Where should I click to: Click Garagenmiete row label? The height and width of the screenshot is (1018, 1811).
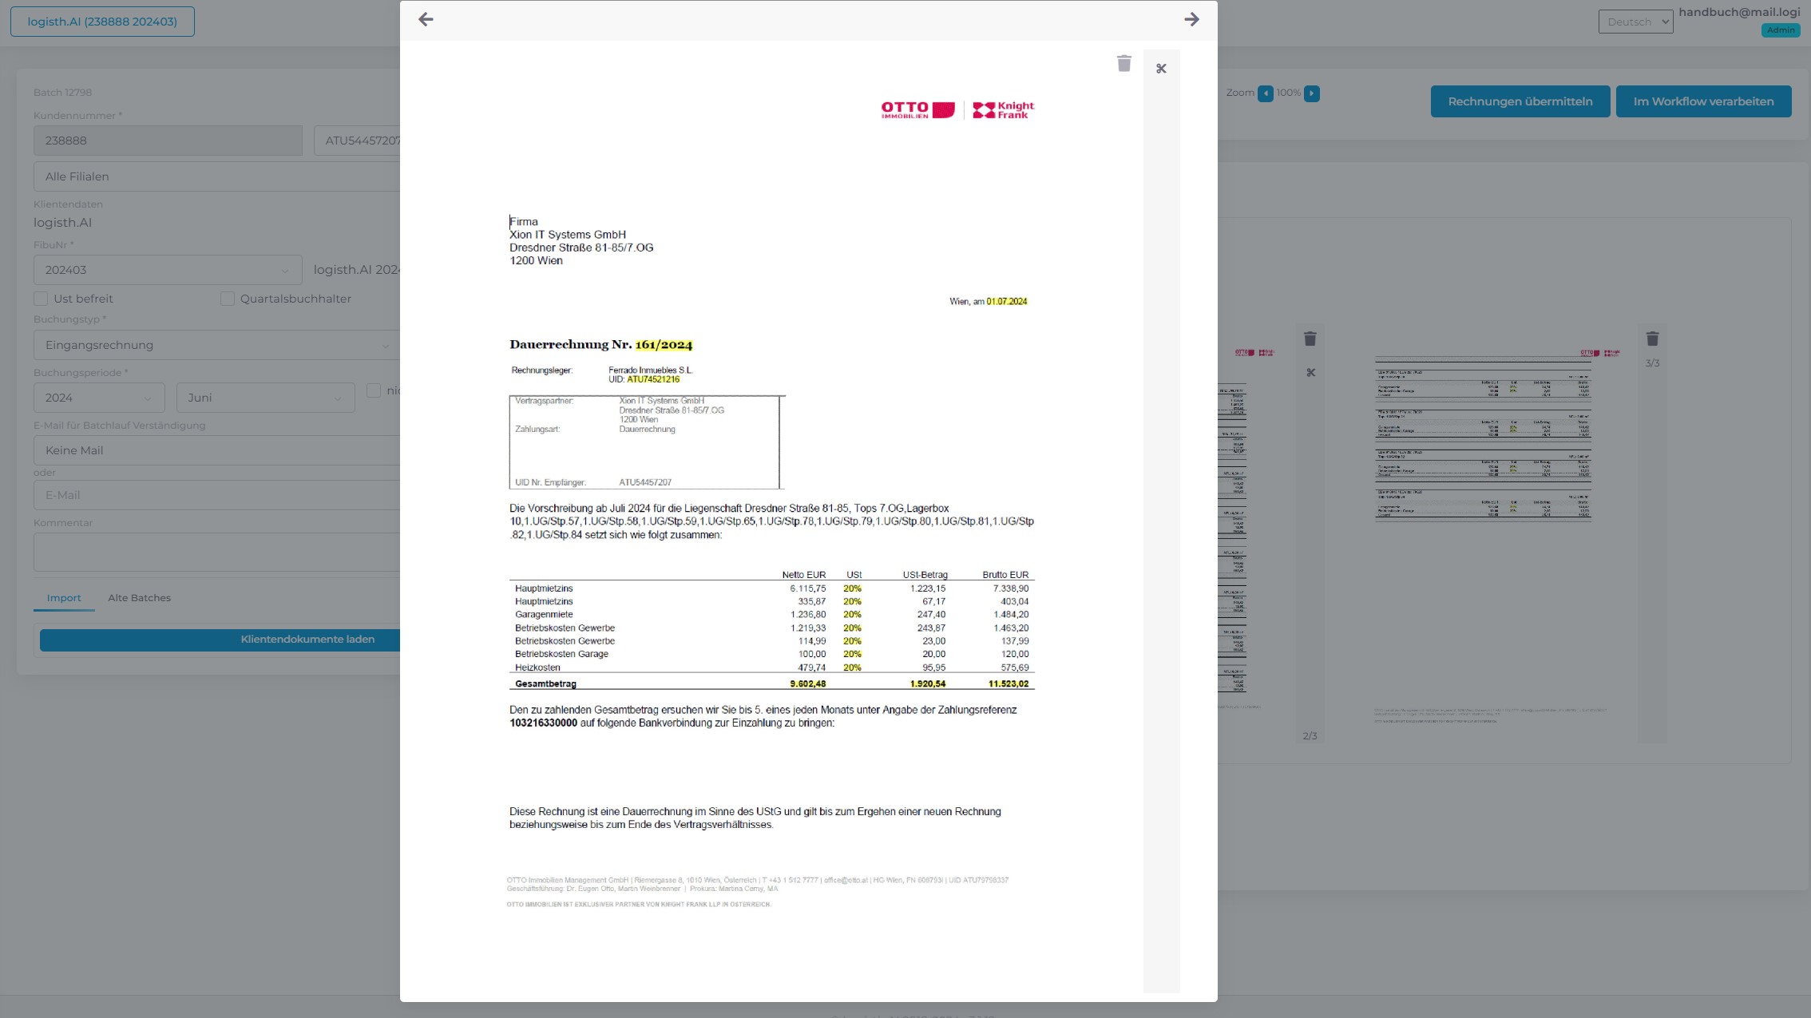(x=544, y=615)
